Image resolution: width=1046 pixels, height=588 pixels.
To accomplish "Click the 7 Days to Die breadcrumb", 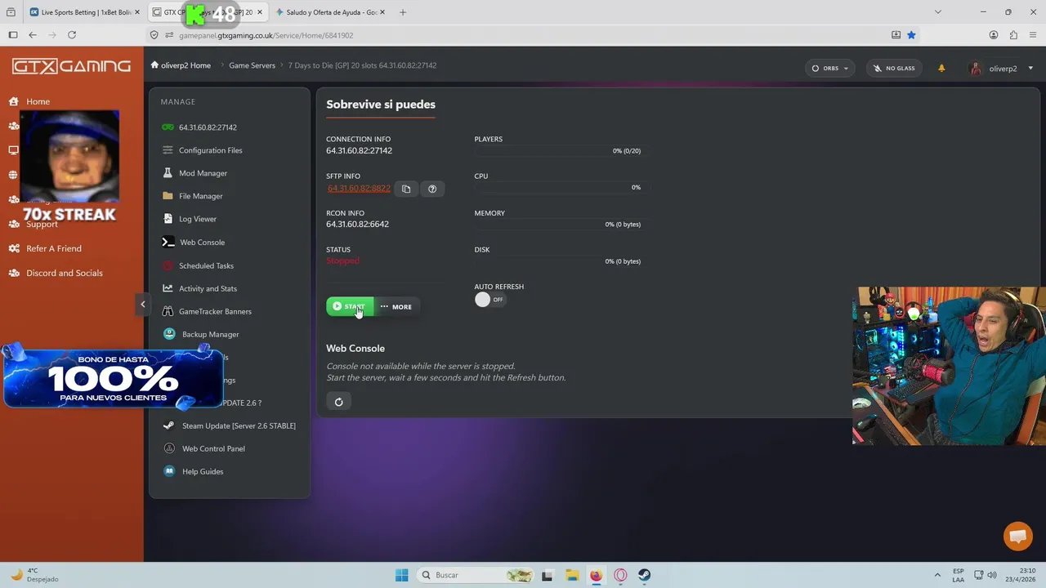I will (362, 65).
